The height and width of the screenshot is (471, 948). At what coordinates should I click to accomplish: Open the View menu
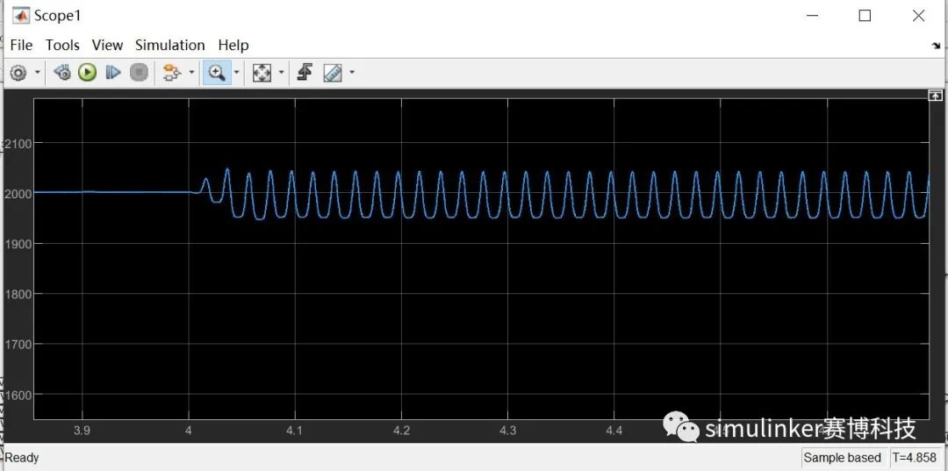point(107,46)
